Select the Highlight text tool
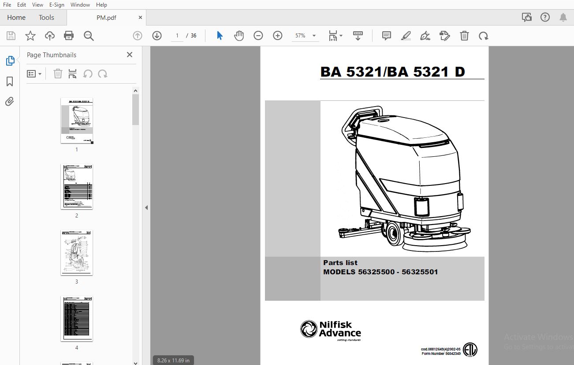The width and height of the screenshot is (574, 365). (406, 36)
